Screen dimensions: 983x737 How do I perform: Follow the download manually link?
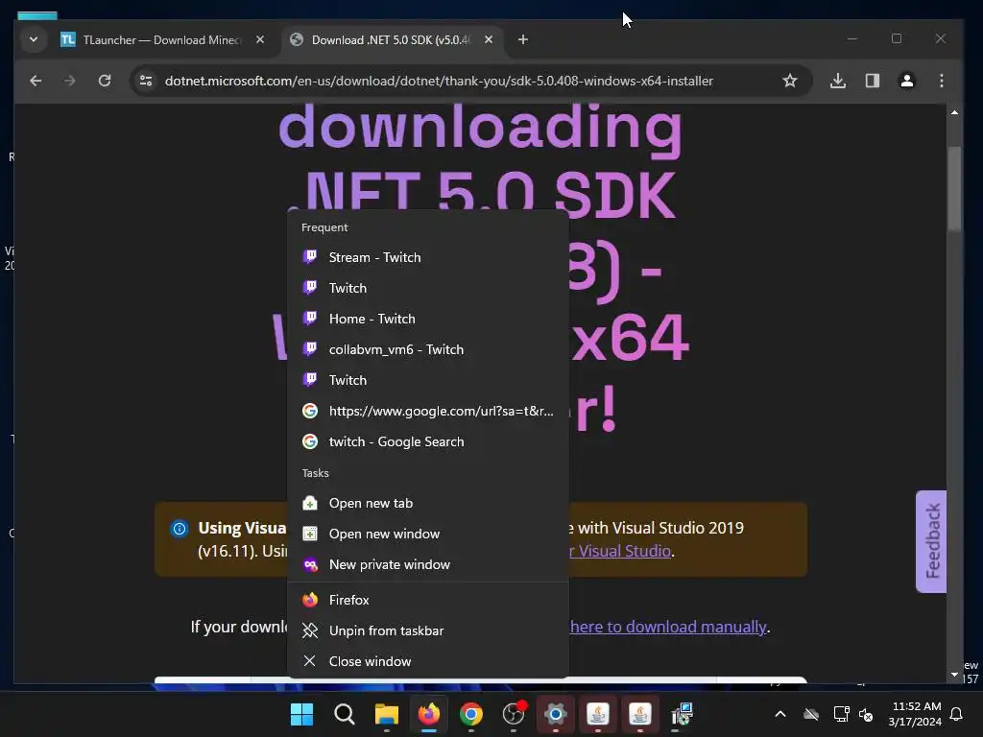pos(668,627)
